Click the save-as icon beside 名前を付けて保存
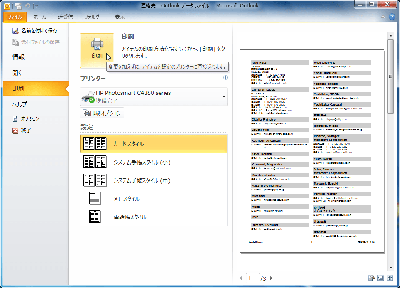 (x=15, y=31)
